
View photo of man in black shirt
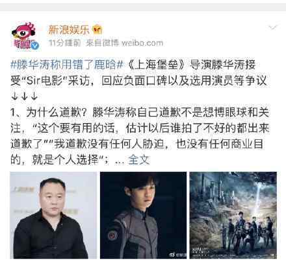pos(53,215)
